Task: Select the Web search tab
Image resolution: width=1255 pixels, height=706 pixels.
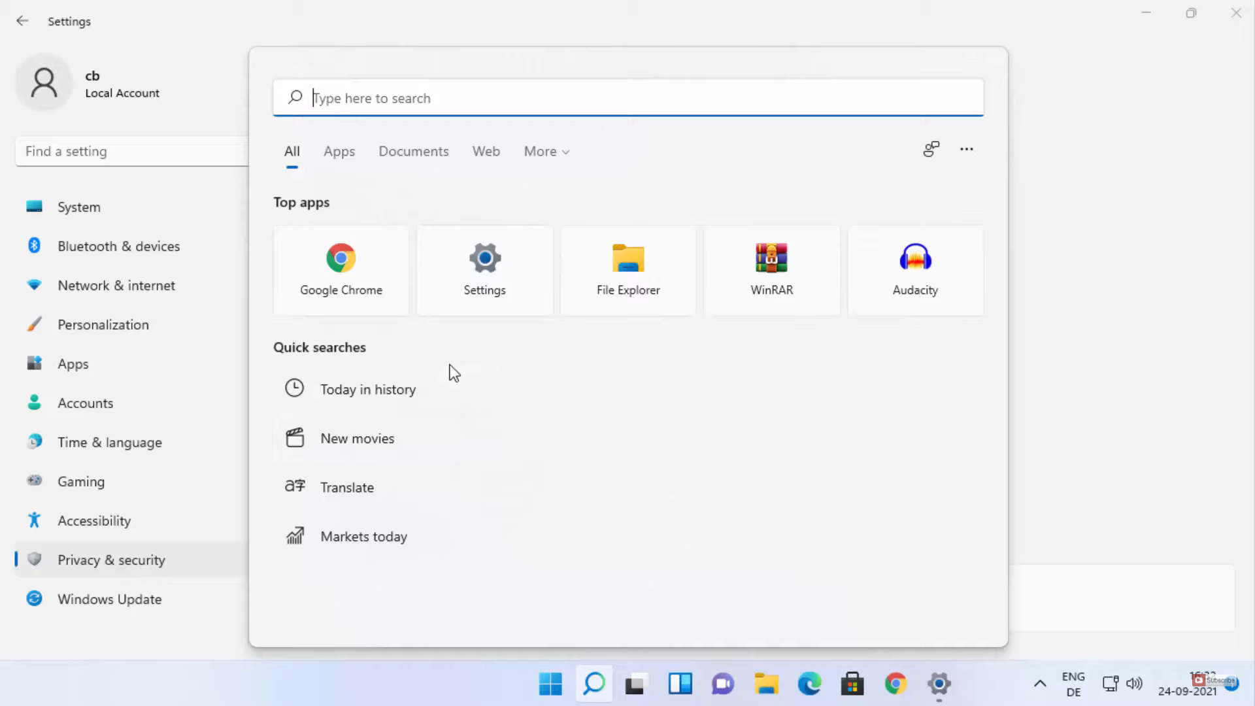Action: click(486, 152)
